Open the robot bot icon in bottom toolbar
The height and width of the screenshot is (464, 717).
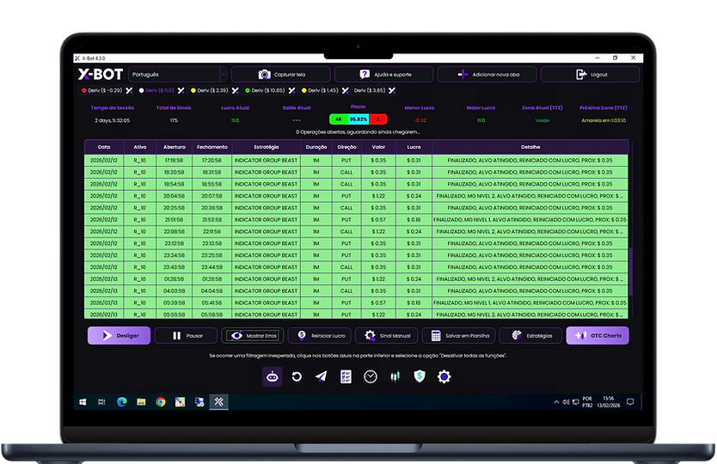(272, 376)
